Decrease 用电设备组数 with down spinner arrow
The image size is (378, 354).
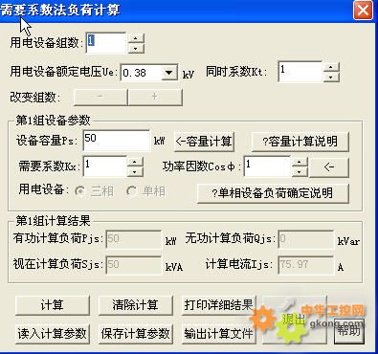[x=136, y=49]
